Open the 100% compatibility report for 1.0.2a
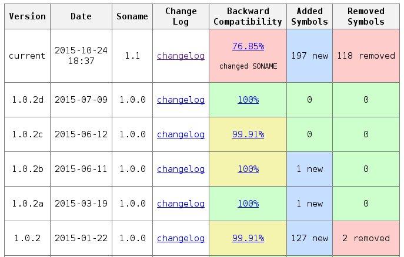The width and height of the screenshot is (404, 257). click(248, 204)
